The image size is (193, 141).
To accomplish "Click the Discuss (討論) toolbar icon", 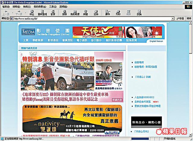I will 139,13.
